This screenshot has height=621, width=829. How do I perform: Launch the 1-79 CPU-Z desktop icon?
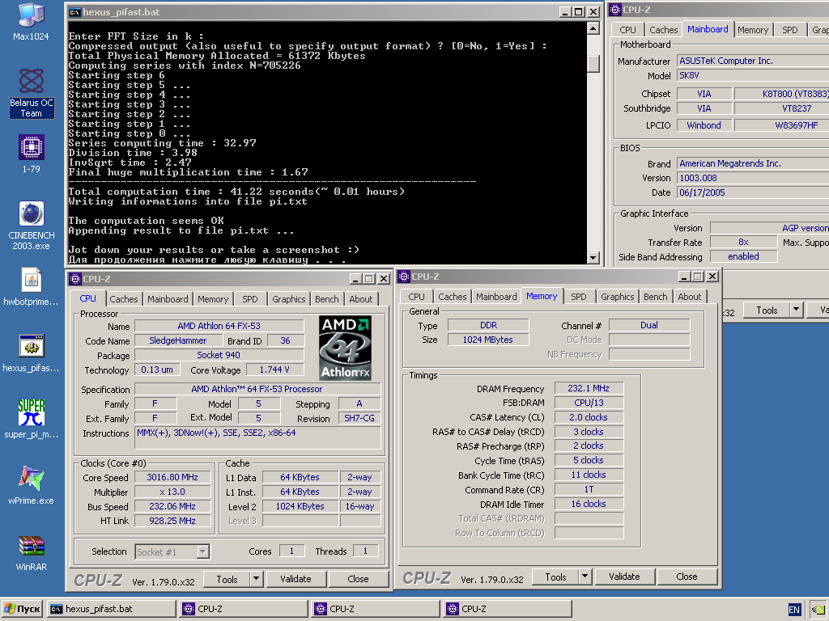(x=32, y=153)
